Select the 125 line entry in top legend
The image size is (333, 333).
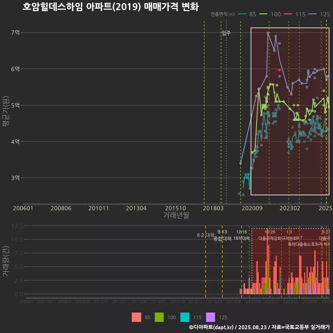[319, 14]
